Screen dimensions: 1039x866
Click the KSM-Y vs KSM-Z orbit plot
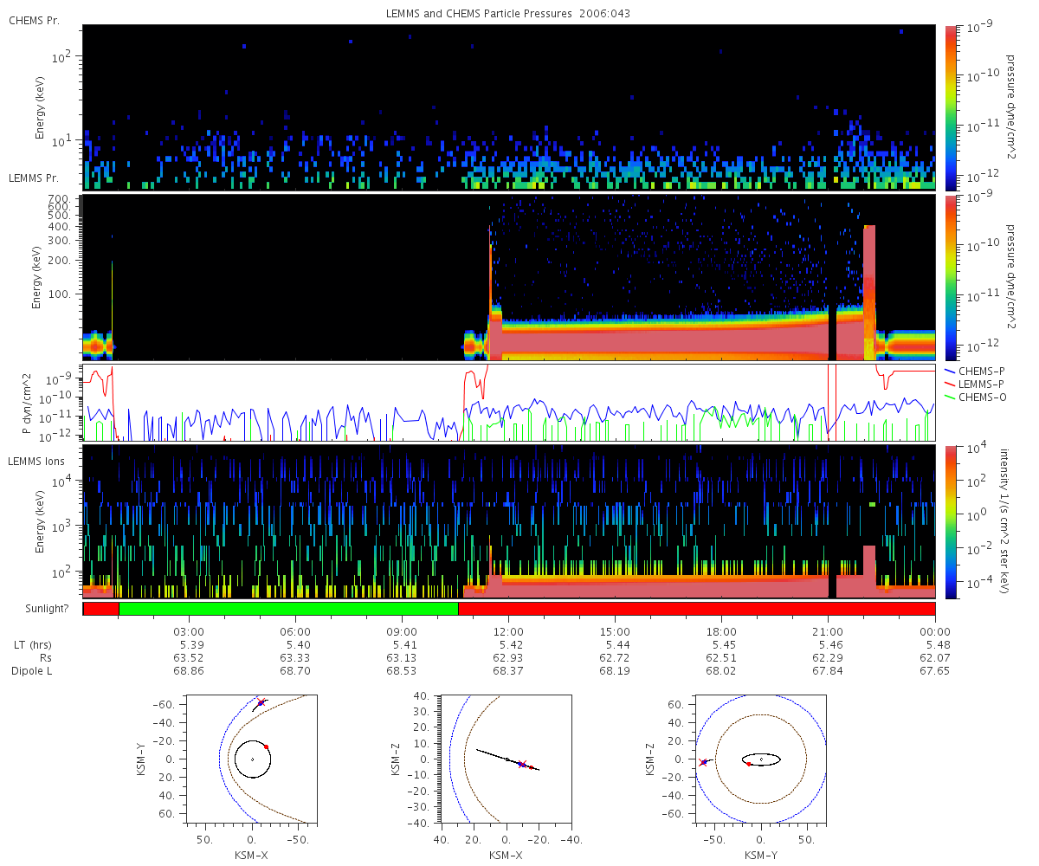click(x=761, y=759)
